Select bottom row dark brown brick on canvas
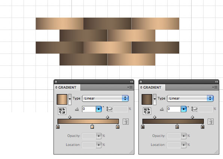 click(x=83, y=59)
